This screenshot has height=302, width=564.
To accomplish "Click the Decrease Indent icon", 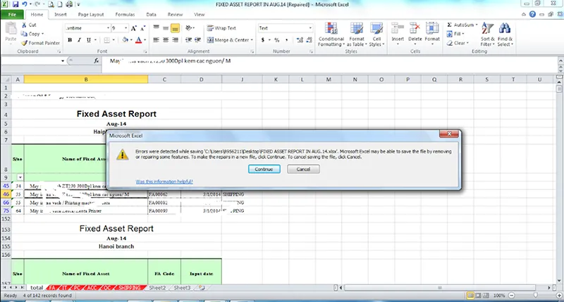I will point(188,40).
